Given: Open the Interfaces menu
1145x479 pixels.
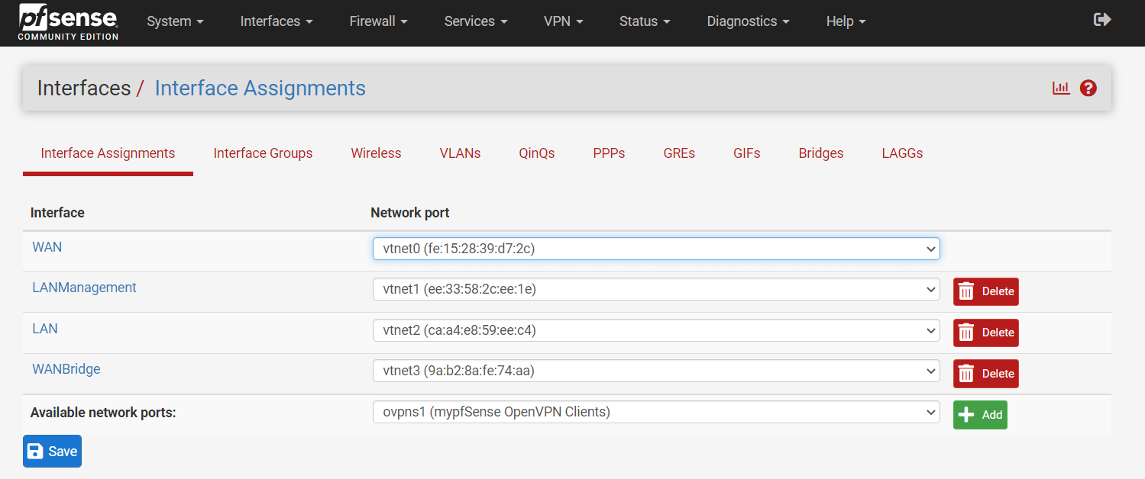Looking at the screenshot, I should 277,21.
